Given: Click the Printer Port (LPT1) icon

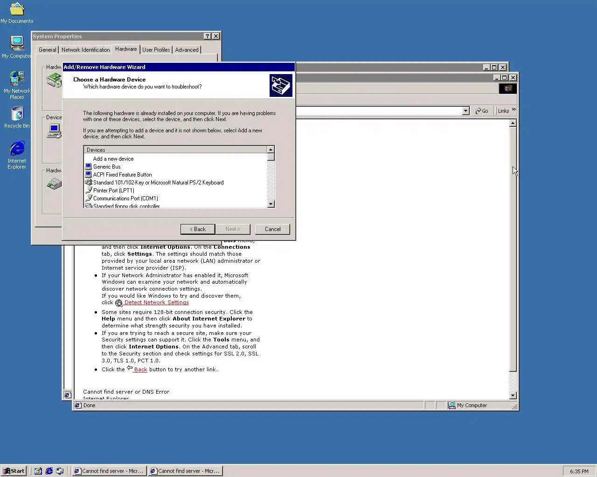Looking at the screenshot, I should click(89, 190).
